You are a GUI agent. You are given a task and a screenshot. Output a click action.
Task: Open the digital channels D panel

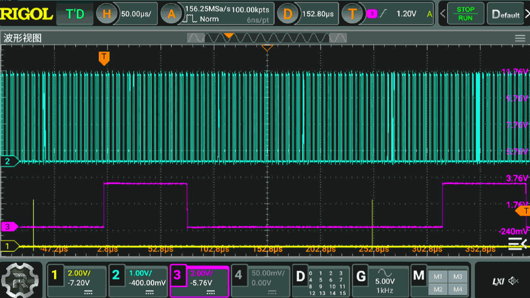coord(300,276)
